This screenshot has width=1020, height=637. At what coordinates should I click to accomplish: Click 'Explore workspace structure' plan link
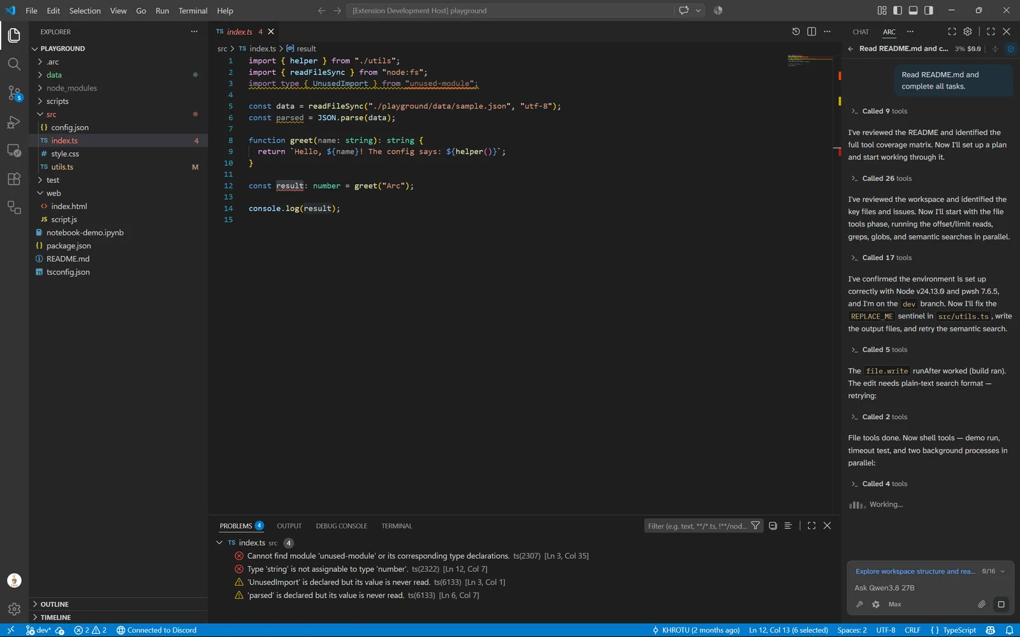[915, 571]
